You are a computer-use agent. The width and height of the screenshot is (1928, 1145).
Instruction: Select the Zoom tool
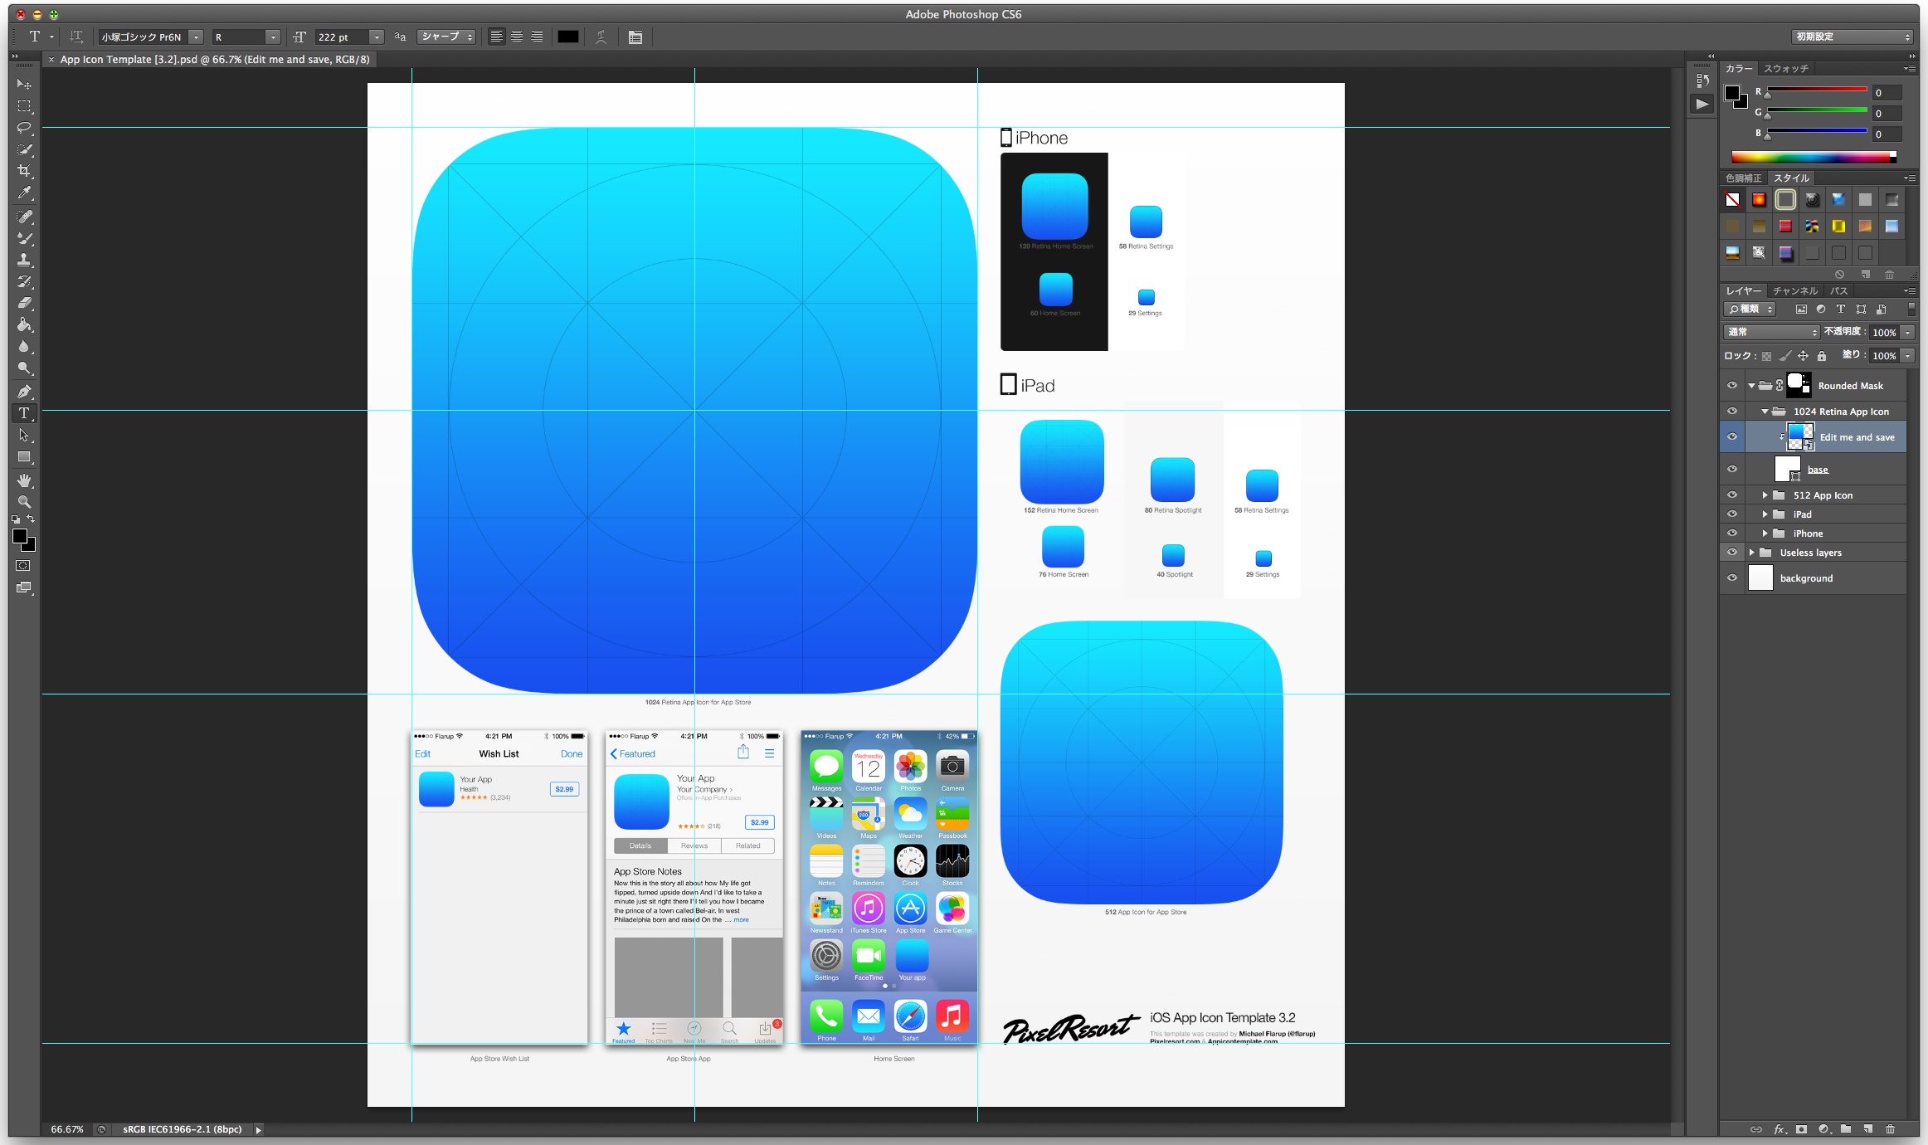coord(24,502)
